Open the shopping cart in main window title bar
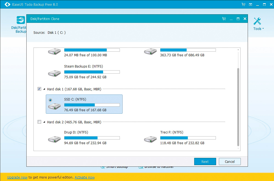The width and height of the screenshot is (274, 181). click(x=244, y=4)
